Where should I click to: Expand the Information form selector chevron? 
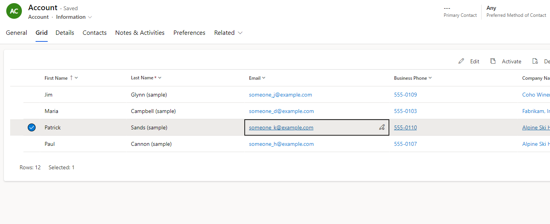(90, 17)
